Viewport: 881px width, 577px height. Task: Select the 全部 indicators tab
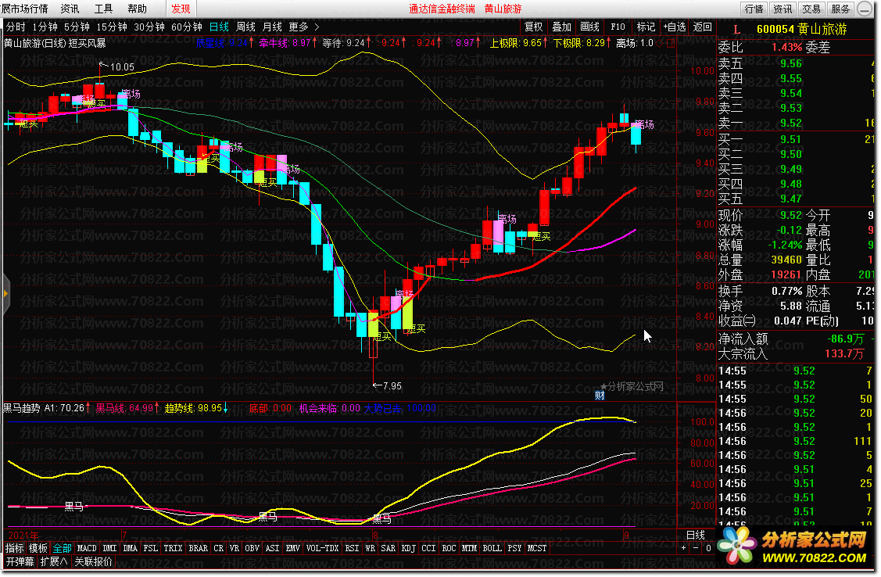62,548
